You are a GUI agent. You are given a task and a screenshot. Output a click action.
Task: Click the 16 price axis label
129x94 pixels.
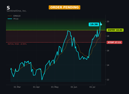pos(108,50)
